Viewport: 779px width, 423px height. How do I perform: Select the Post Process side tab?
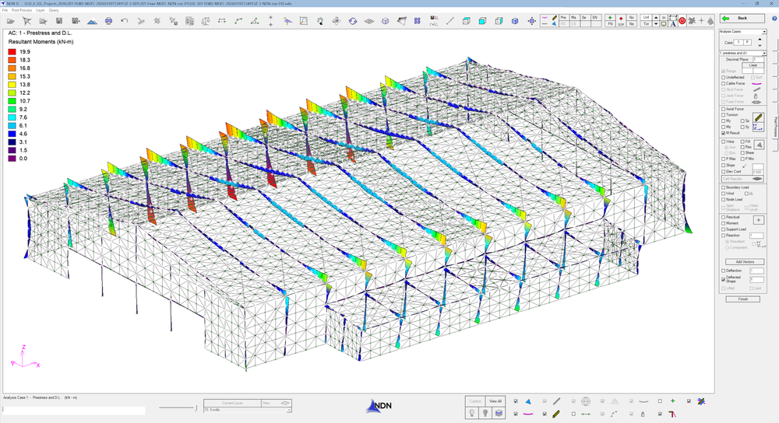point(776,127)
